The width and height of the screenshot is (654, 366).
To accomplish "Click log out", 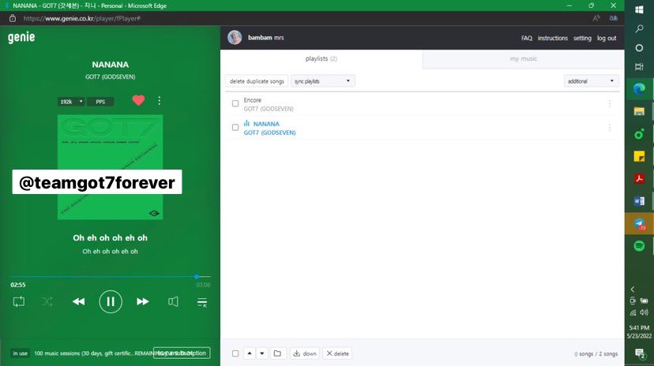I will [x=607, y=38].
